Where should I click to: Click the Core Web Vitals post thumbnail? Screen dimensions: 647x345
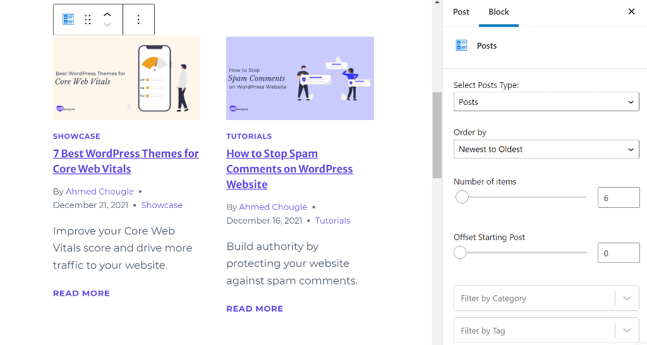pos(126,78)
